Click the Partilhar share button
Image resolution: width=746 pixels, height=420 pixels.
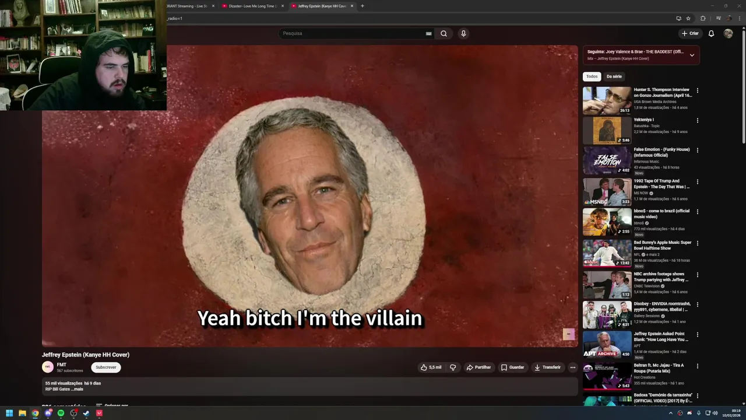coord(478,367)
